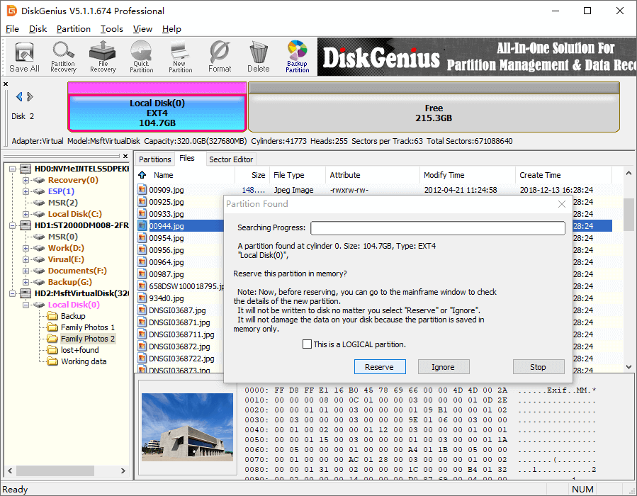Viewport: 637px width, 496px height.
Task: Click the Quick Partition icon
Action: pyautogui.click(x=141, y=57)
